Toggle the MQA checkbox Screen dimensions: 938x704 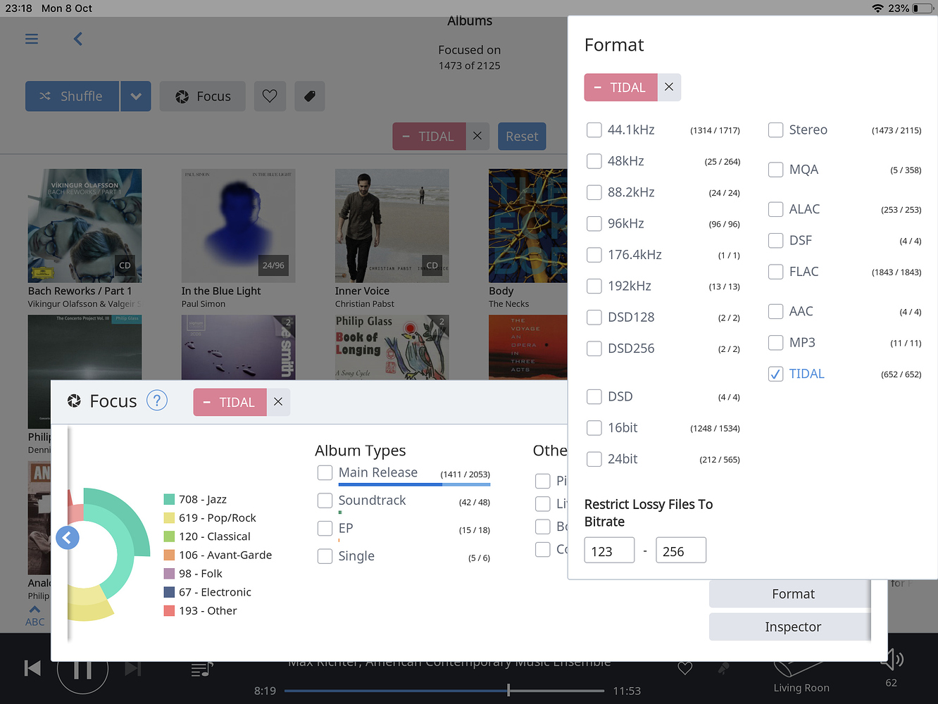(x=775, y=170)
